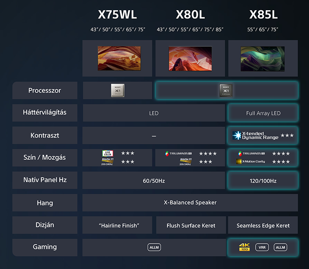Screen dimensions: 309x269
Task: Click the Processzor row label
Action: pyautogui.click(x=45, y=91)
